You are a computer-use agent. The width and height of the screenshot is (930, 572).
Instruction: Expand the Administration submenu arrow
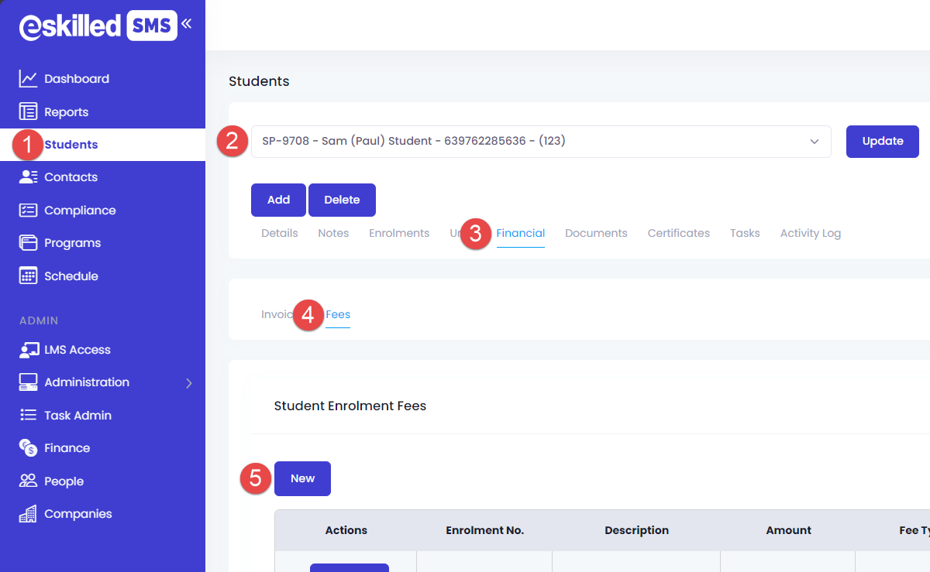tap(188, 382)
